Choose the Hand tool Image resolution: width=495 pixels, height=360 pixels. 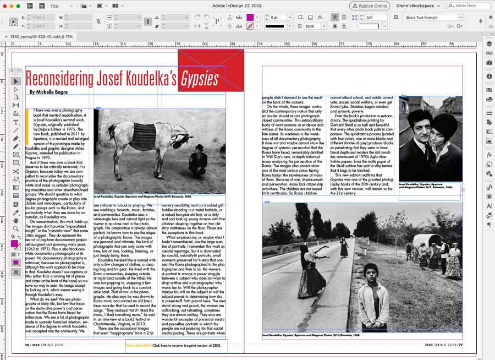click(x=16, y=220)
